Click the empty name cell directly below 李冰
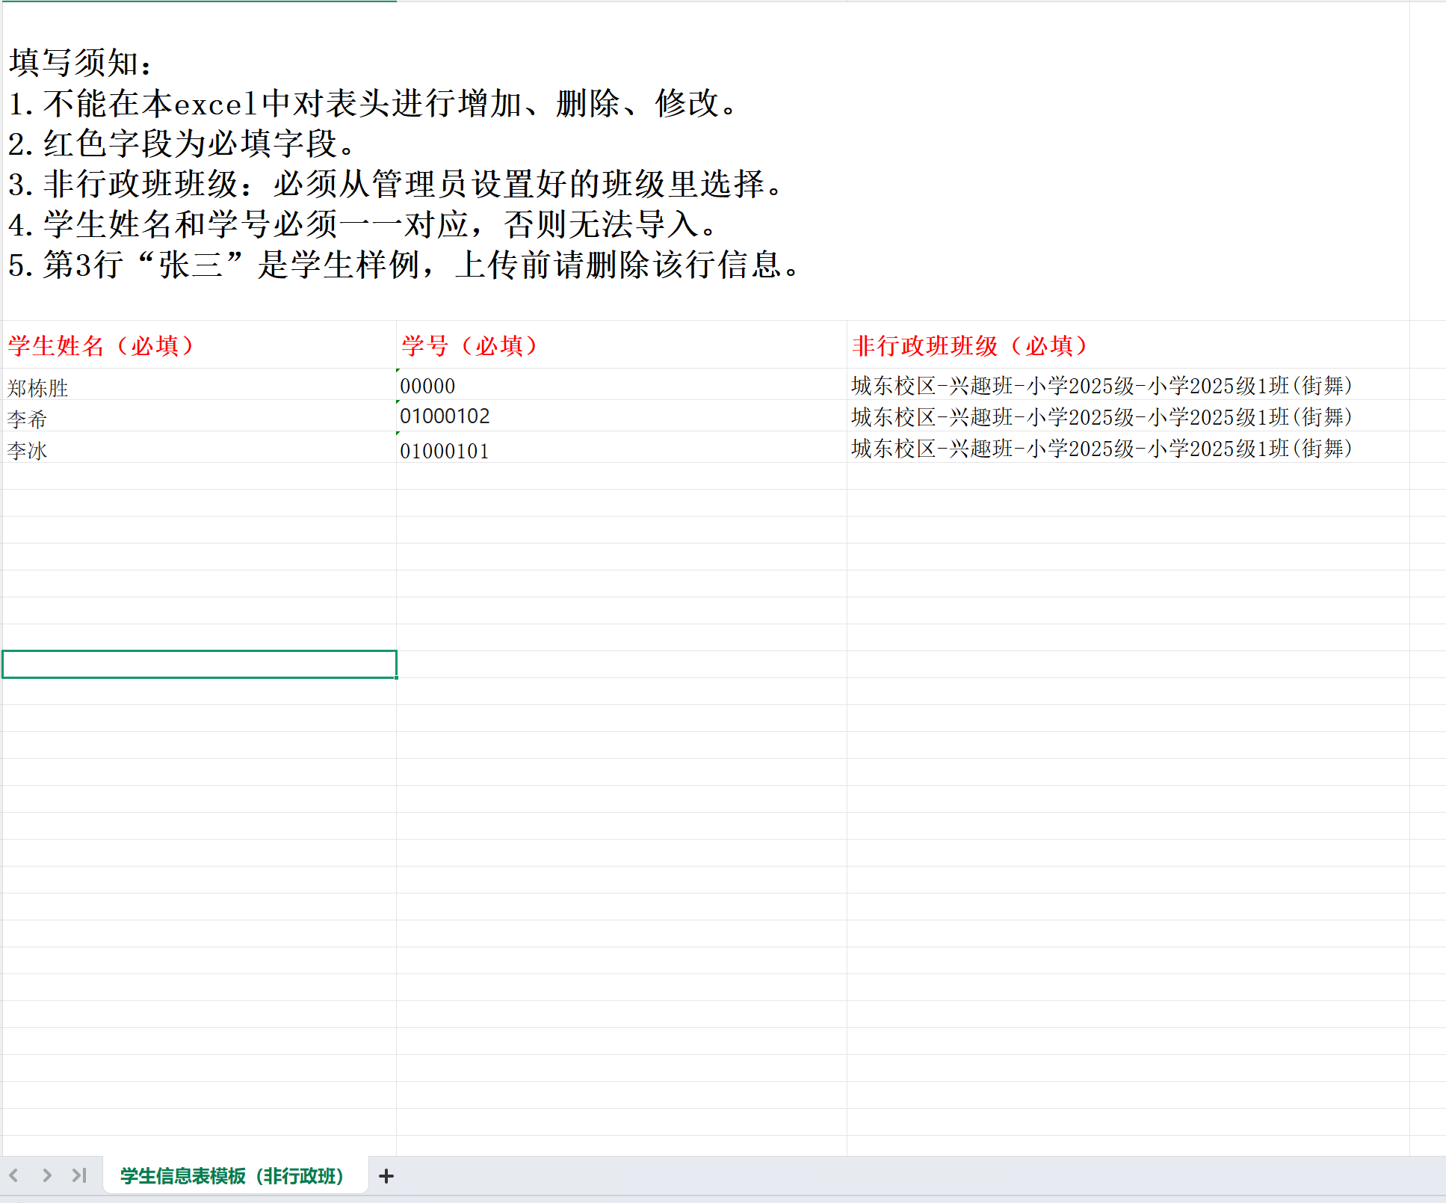 tap(199, 476)
